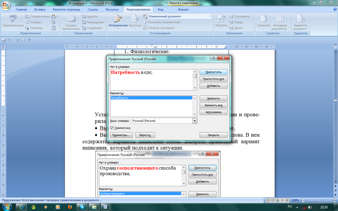
Task: Click Вернуть button
Action: point(145,135)
